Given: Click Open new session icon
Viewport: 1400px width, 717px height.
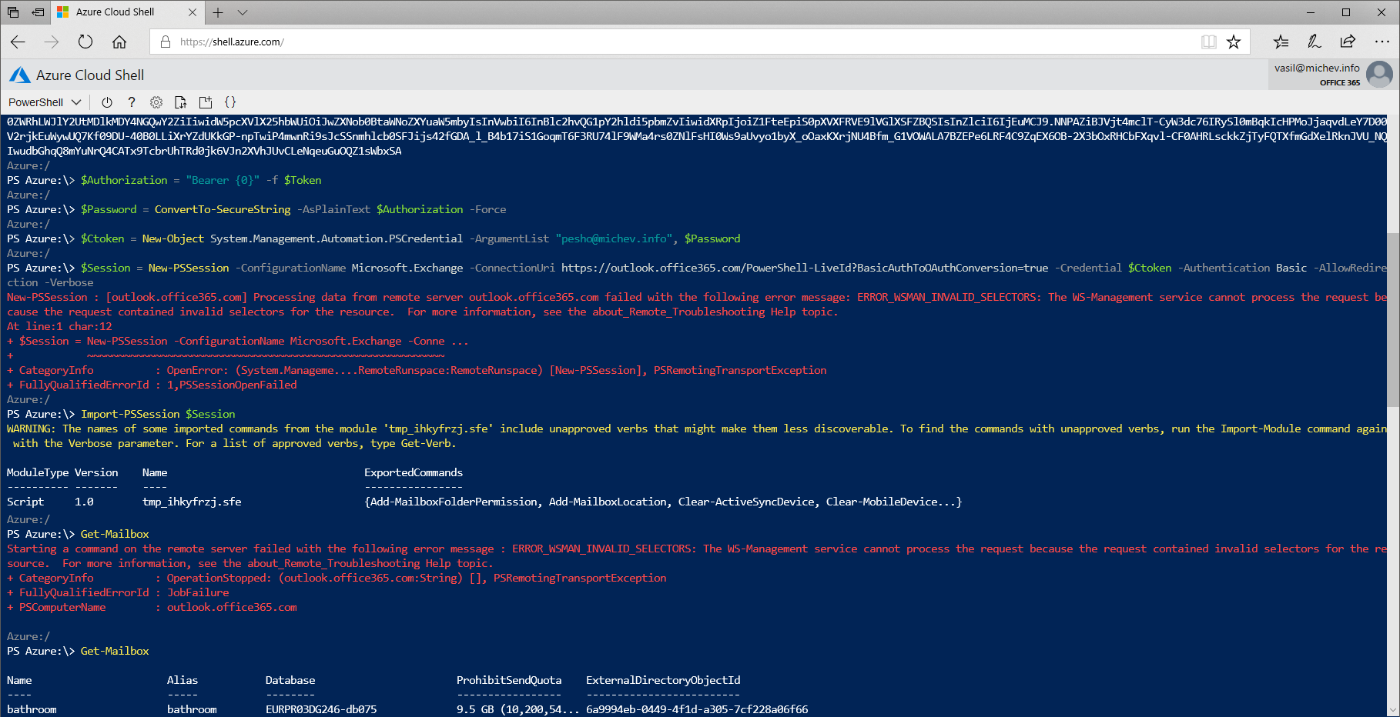Looking at the screenshot, I should [x=206, y=102].
